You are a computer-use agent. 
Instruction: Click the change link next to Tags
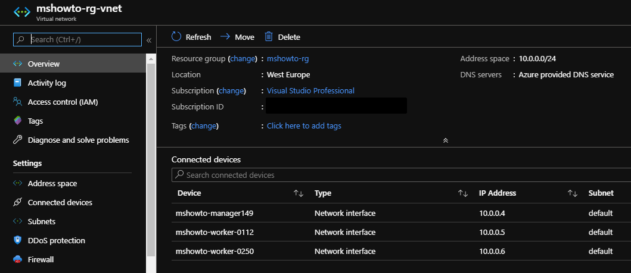tap(204, 125)
